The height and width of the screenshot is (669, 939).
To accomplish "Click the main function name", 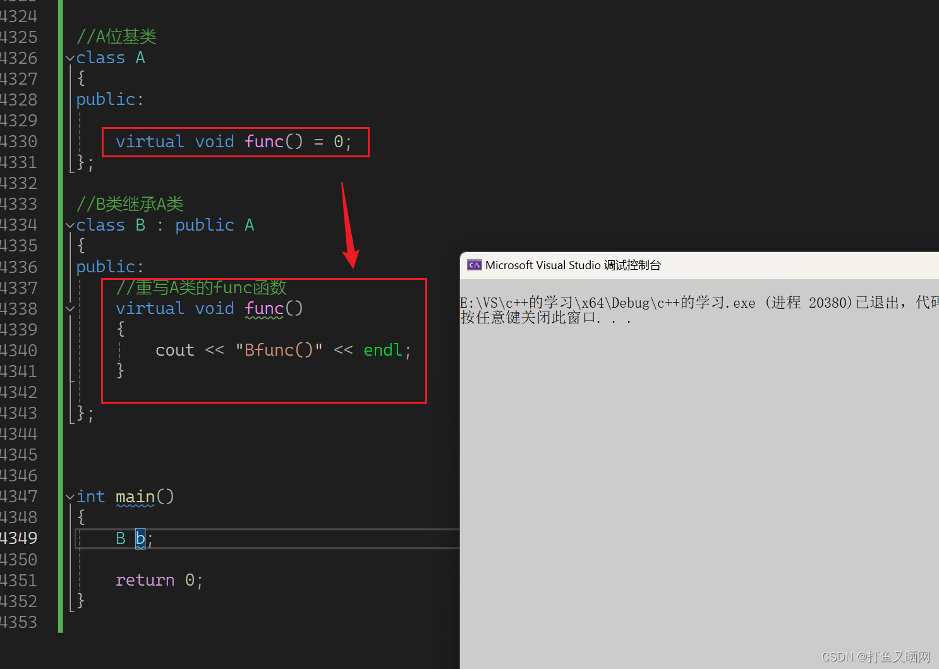I will 135,497.
